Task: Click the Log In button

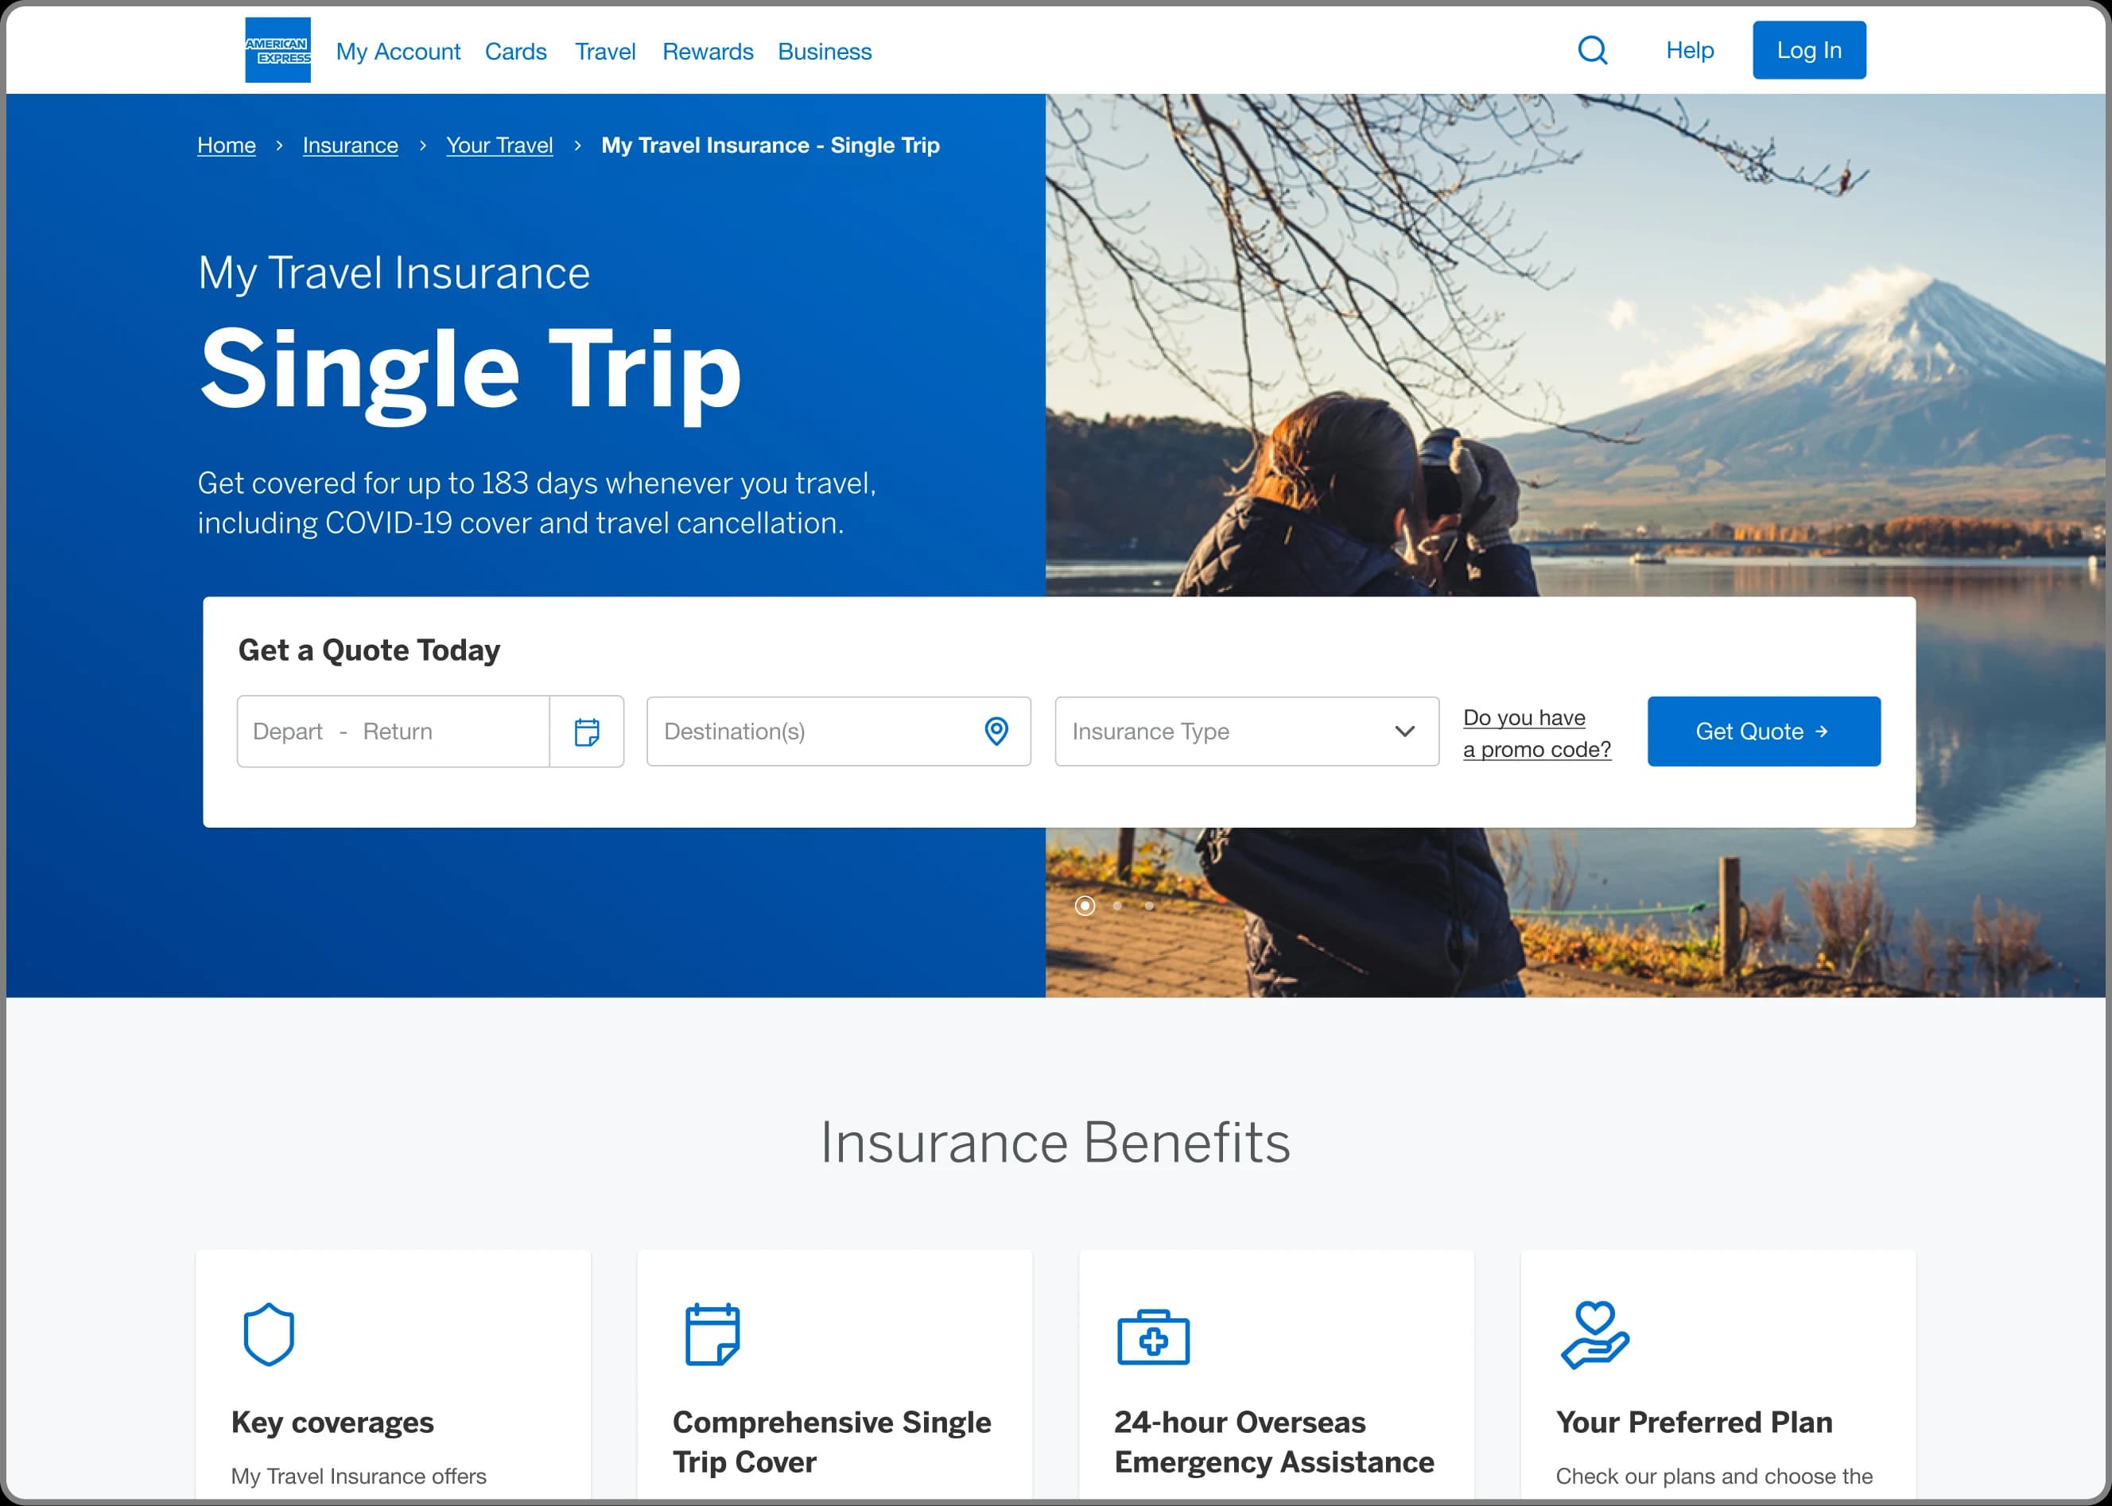Action: tap(1808, 50)
